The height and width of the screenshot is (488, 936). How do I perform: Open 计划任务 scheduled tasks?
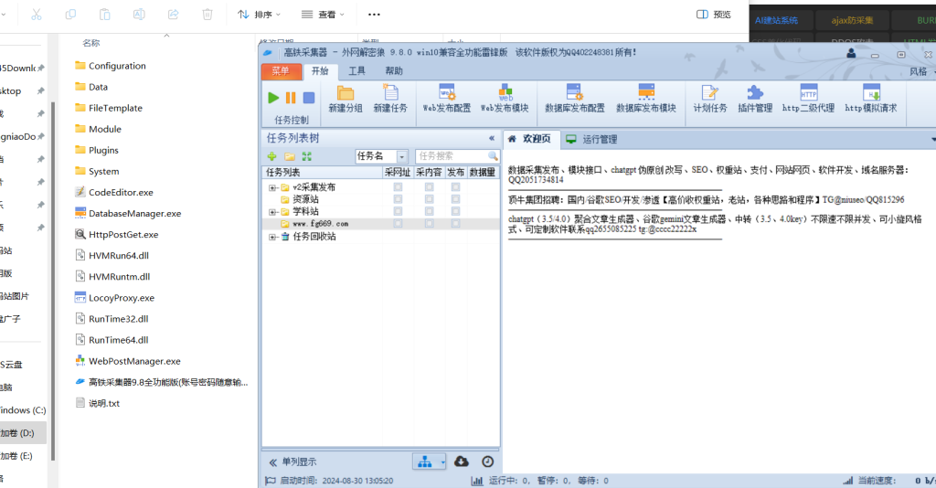click(x=709, y=99)
